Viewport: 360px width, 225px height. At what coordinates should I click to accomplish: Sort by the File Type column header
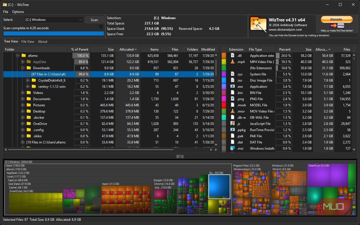(x=261, y=49)
